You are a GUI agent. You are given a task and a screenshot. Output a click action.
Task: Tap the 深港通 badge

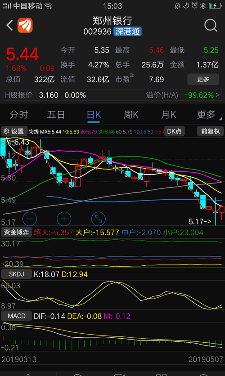(x=127, y=31)
